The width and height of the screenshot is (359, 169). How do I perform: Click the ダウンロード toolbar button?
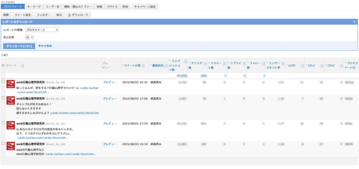[x=78, y=15]
